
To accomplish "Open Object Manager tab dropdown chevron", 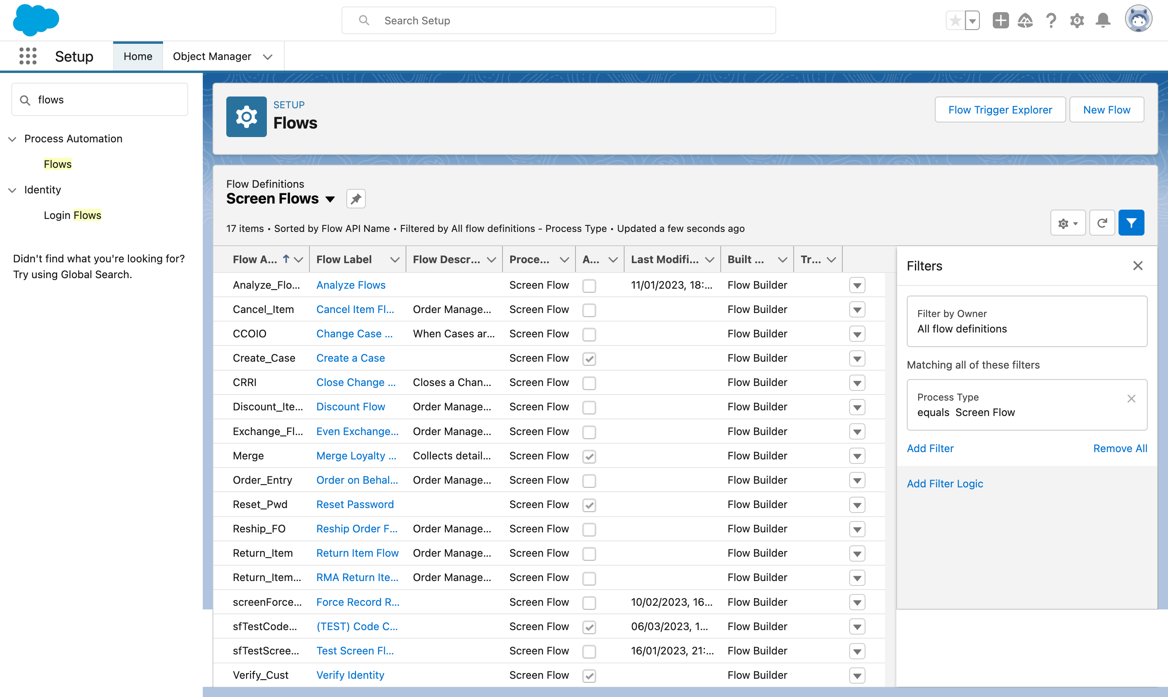I will pyautogui.click(x=267, y=57).
